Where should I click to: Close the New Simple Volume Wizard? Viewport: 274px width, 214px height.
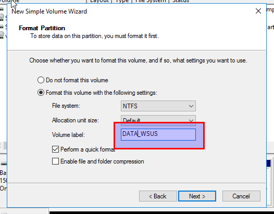(x=258, y=11)
